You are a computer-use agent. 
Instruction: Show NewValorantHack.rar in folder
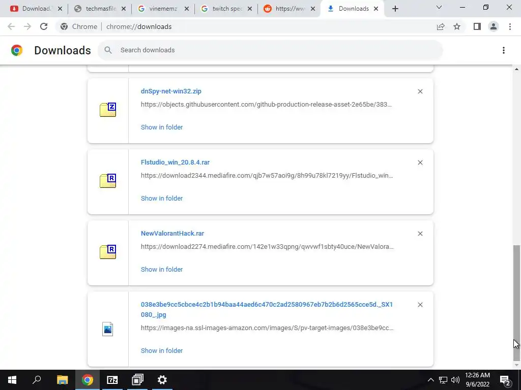(162, 269)
